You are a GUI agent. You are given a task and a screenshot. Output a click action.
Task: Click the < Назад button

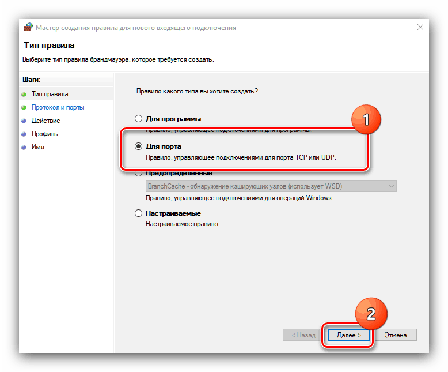coord(303,335)
